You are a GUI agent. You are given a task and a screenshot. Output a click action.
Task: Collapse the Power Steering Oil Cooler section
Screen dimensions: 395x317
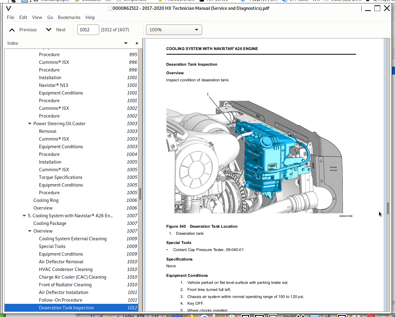[x=29, y=123]
